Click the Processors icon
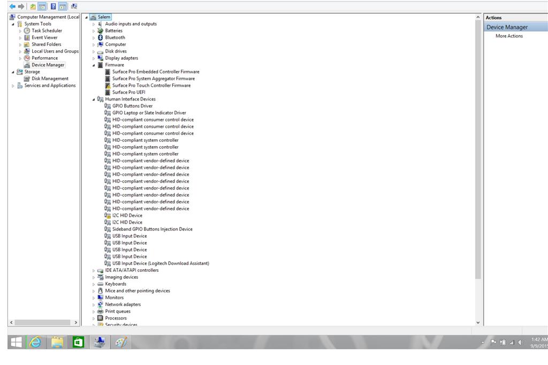Image resolution: width=548 pixels, height=365 pixels. tap(100, 318)
